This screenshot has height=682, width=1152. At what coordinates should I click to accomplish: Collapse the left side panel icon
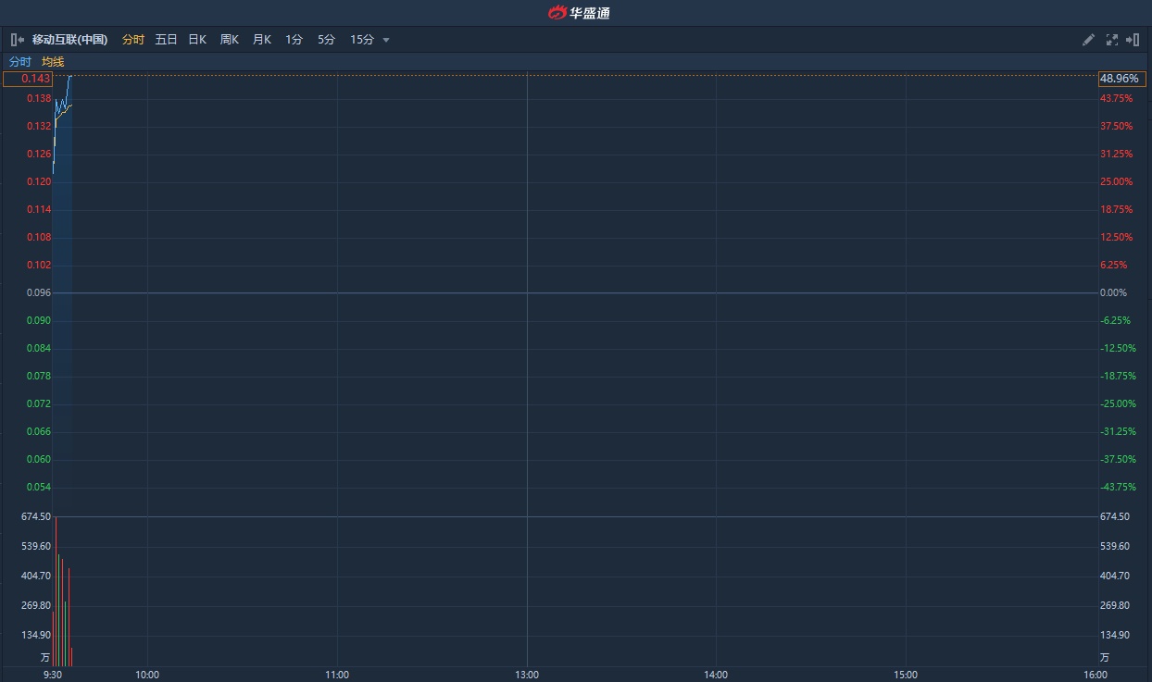17,40
